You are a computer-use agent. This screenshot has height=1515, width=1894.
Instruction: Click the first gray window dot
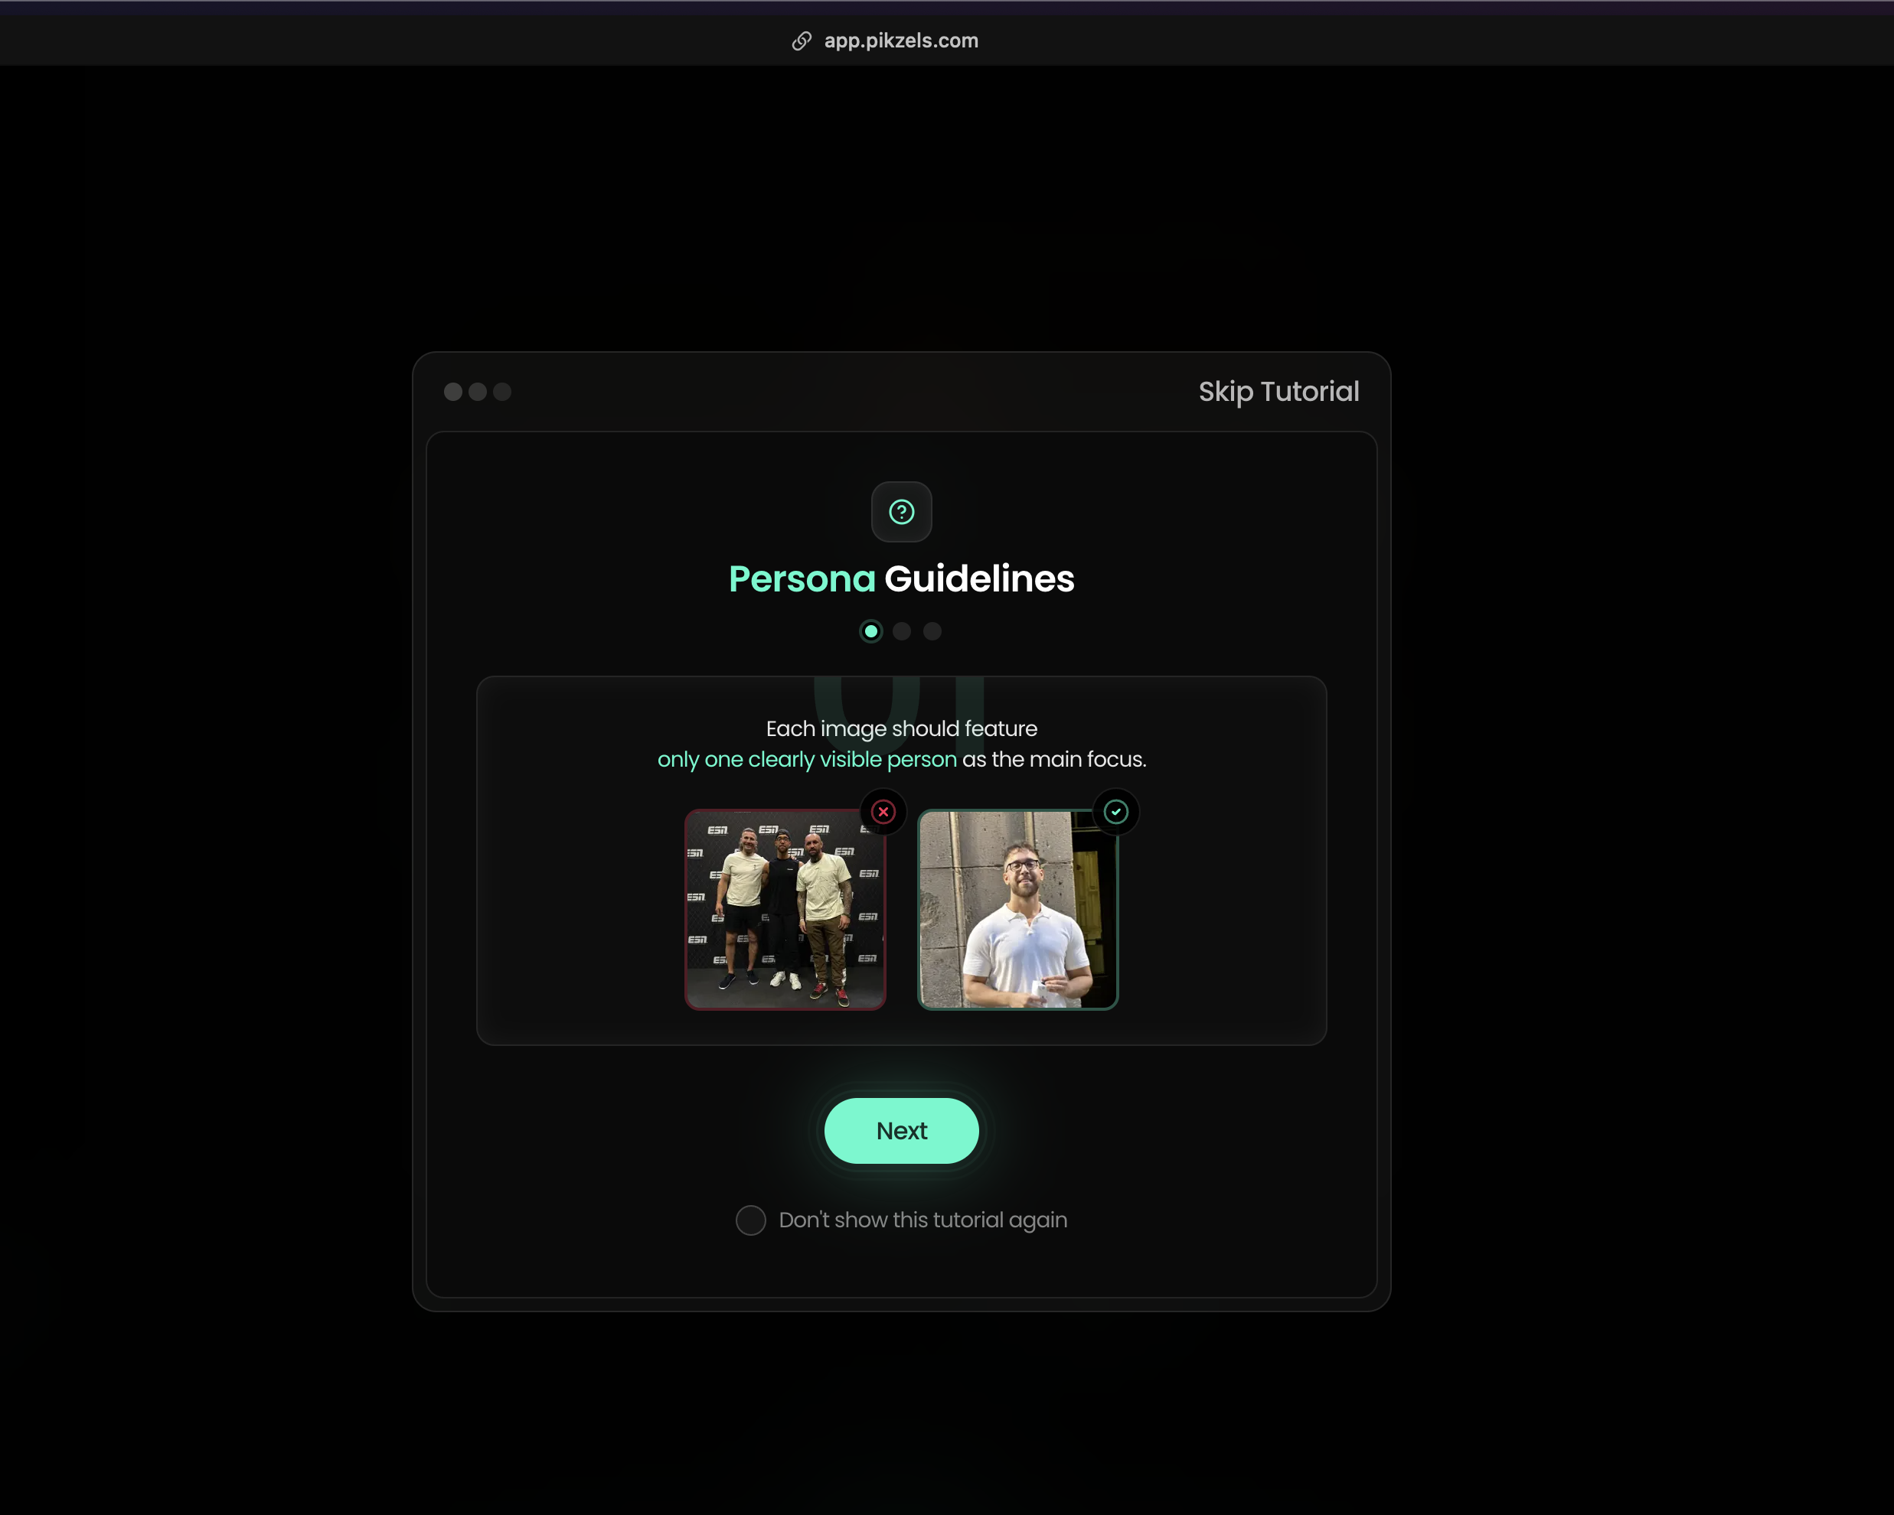(453, 392)
